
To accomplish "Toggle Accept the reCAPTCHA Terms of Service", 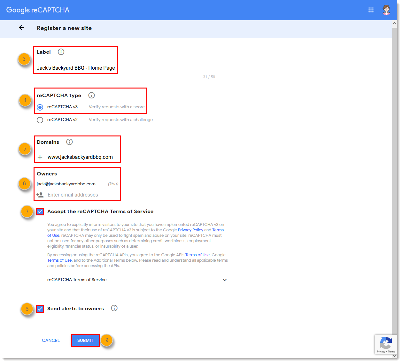I will [x=40, y=212].
